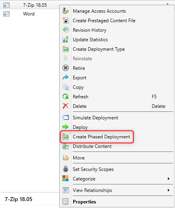This screenshot has height=209, width=175.
Task: Click the Retire circled X icon
Action: (66, 68)
